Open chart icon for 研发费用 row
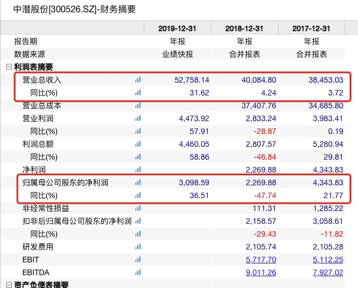 [138, 247]
